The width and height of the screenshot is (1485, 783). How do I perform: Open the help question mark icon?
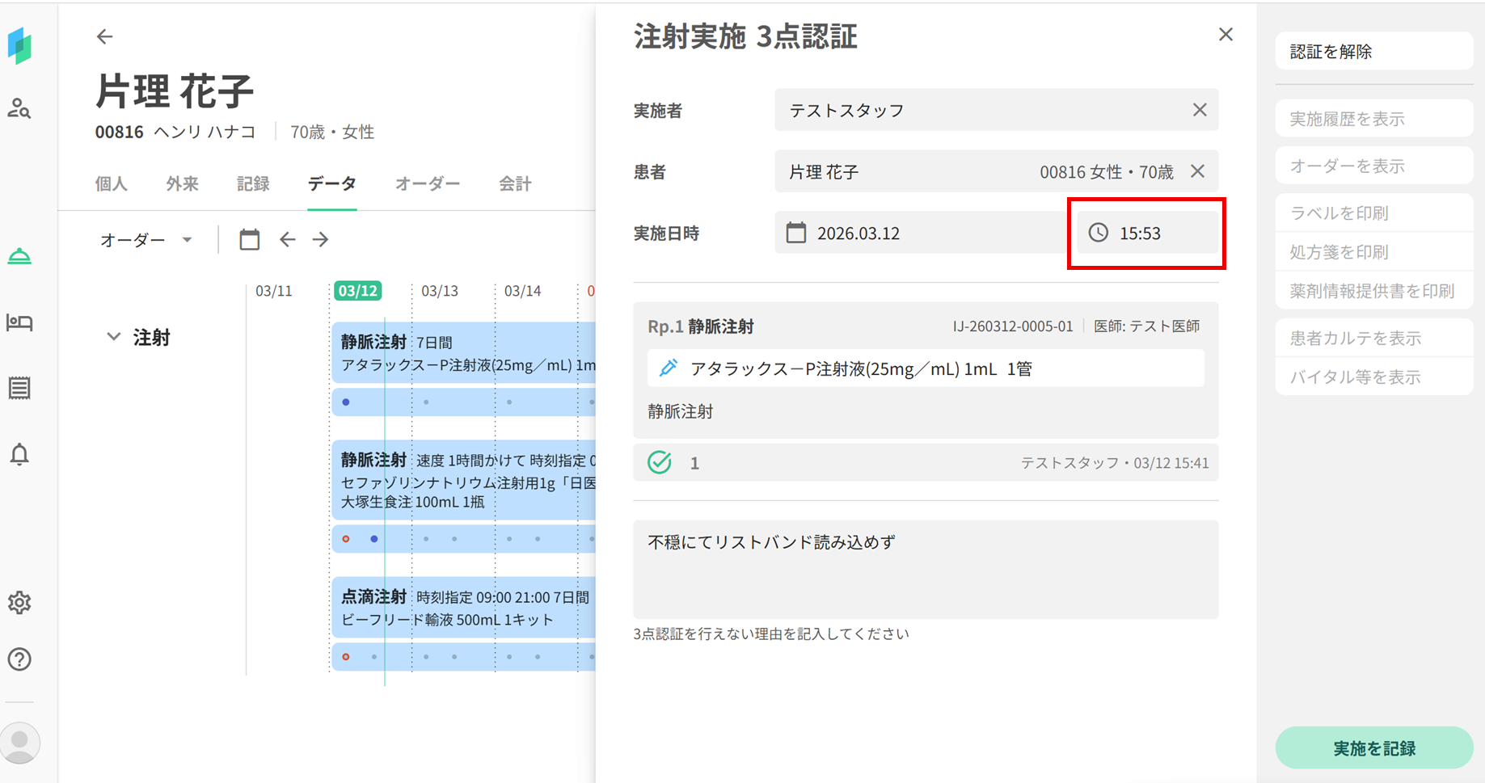(19, 659)
